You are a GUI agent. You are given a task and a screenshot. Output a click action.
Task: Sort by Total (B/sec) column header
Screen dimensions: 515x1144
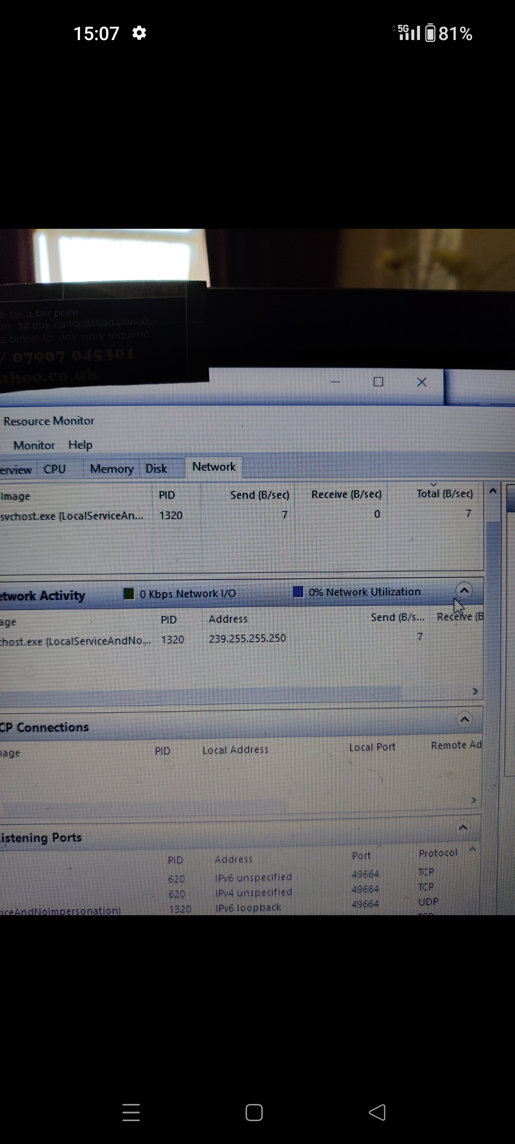444,494
